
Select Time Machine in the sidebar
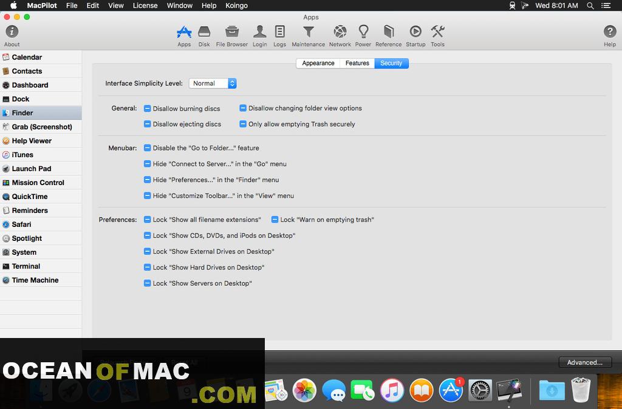[x=41, y=280]
